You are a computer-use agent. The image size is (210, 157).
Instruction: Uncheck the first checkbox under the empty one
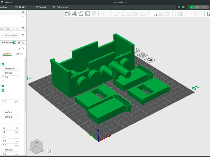coord(3,86)
